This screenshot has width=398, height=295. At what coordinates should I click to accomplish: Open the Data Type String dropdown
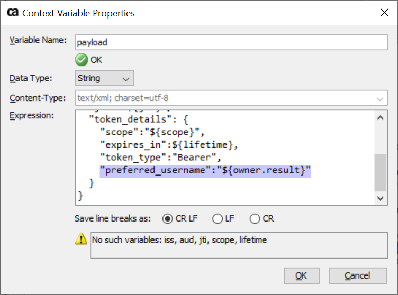(104, 78)
